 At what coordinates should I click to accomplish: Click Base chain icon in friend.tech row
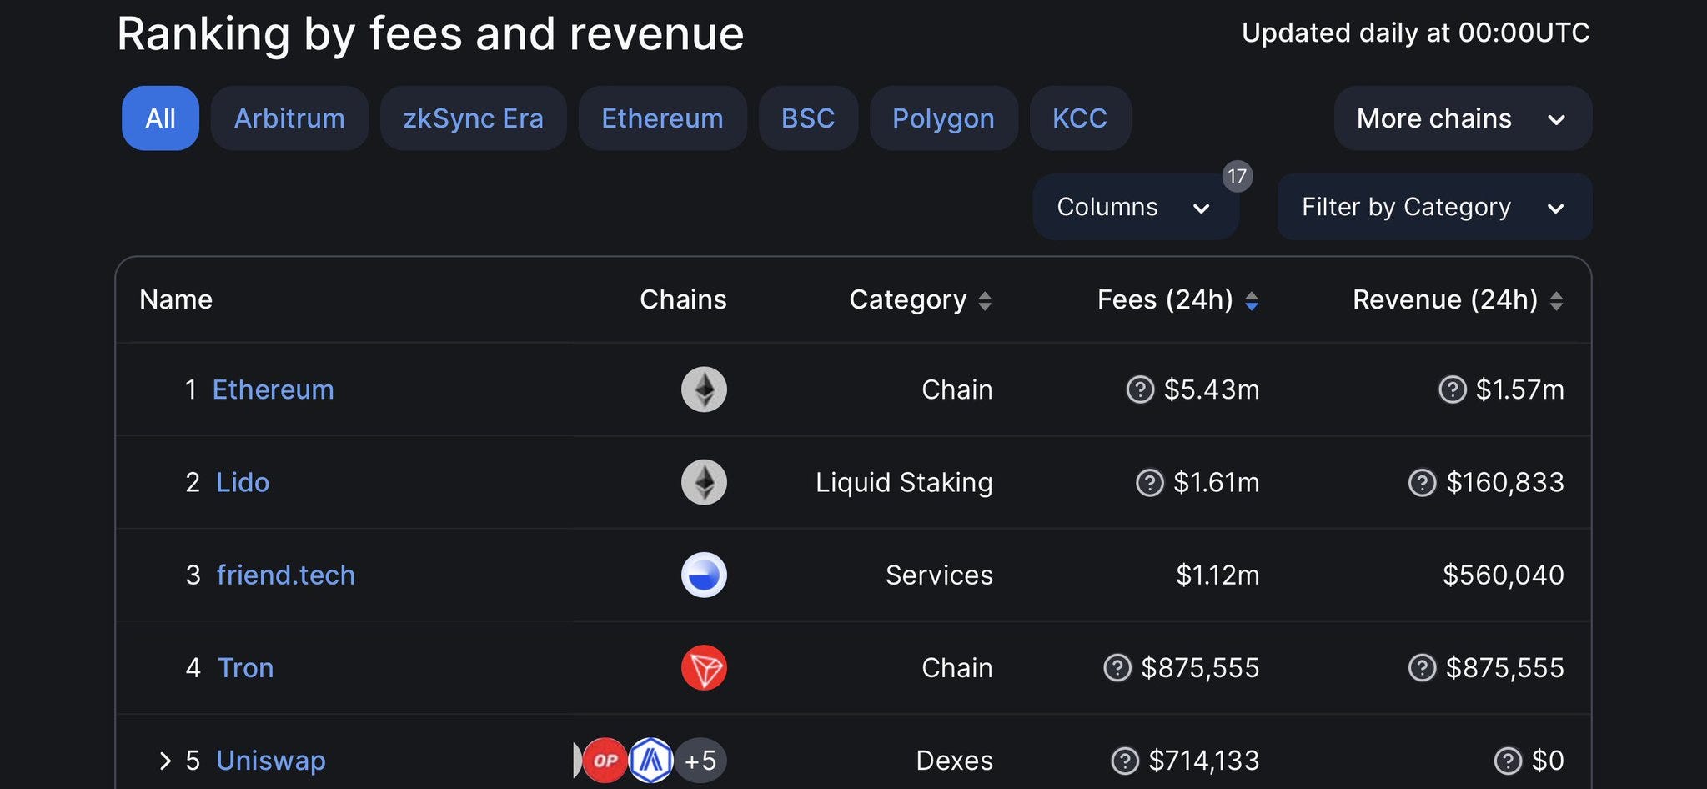pyautogui.click(x=704, y=575)
